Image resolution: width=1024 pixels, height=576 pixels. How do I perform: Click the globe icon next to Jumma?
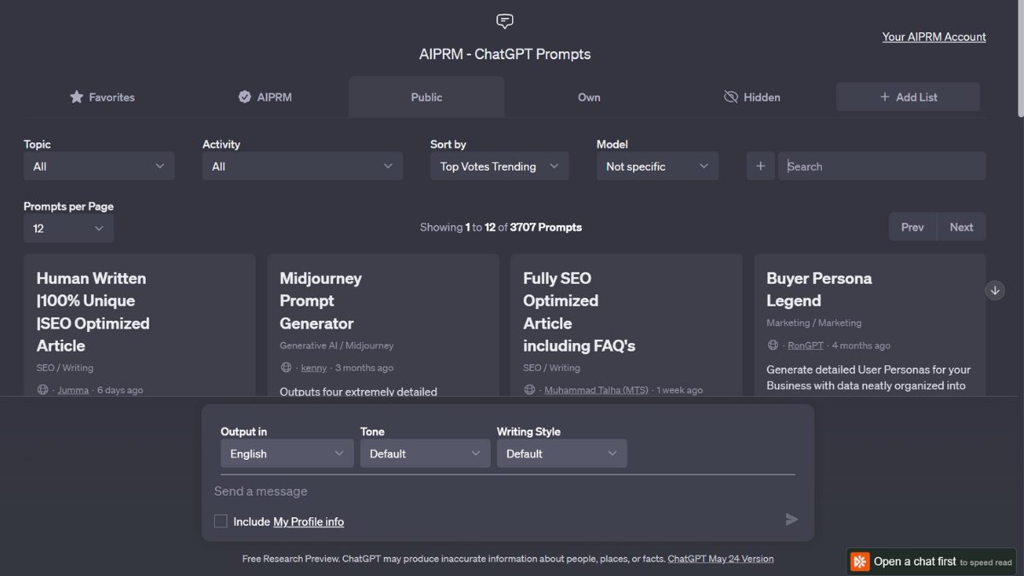click(42, 389)
